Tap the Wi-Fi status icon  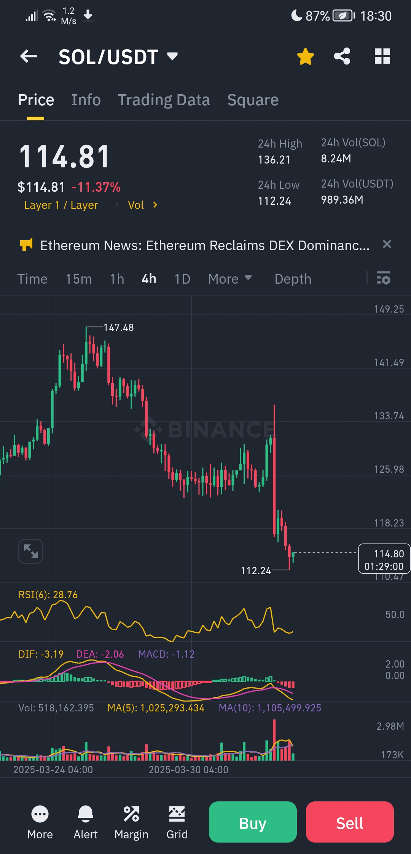pos(50,16)
